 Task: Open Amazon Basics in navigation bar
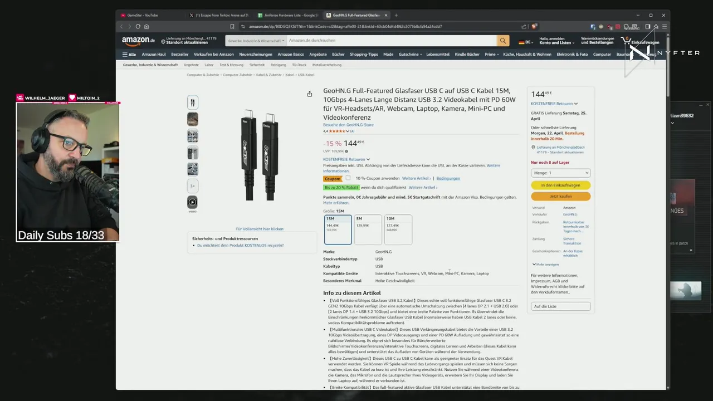point(291,55)
